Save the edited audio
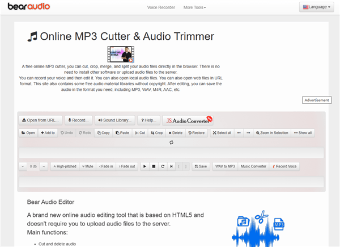The height and width of the screenshot is (247, 340). tap(201, 166)
